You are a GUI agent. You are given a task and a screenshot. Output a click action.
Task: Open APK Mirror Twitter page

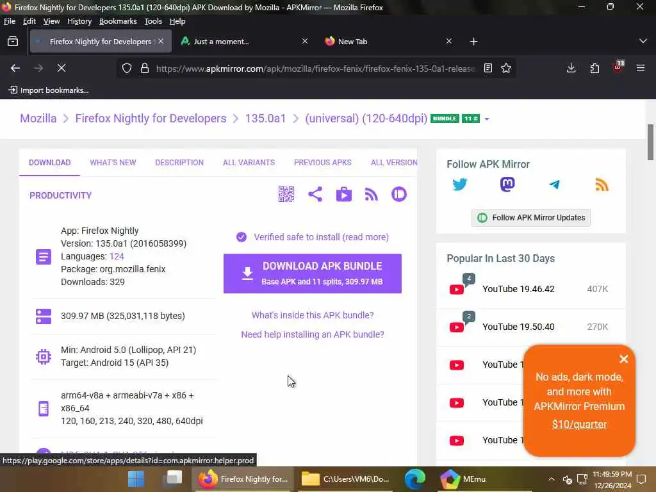click(x=460, y=184)
